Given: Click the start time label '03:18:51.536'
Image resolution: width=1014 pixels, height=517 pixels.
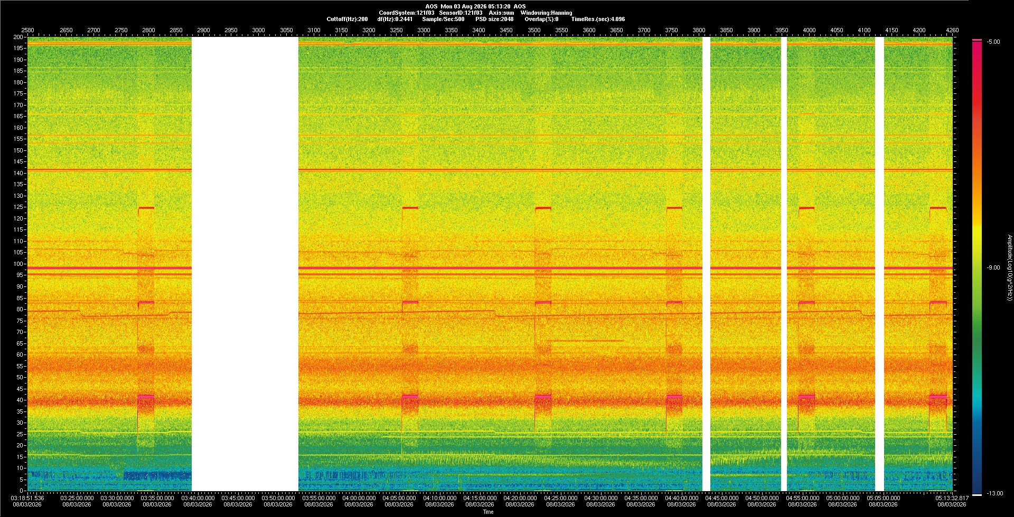Looking at the screenshot, I should [x=27, y=497].
